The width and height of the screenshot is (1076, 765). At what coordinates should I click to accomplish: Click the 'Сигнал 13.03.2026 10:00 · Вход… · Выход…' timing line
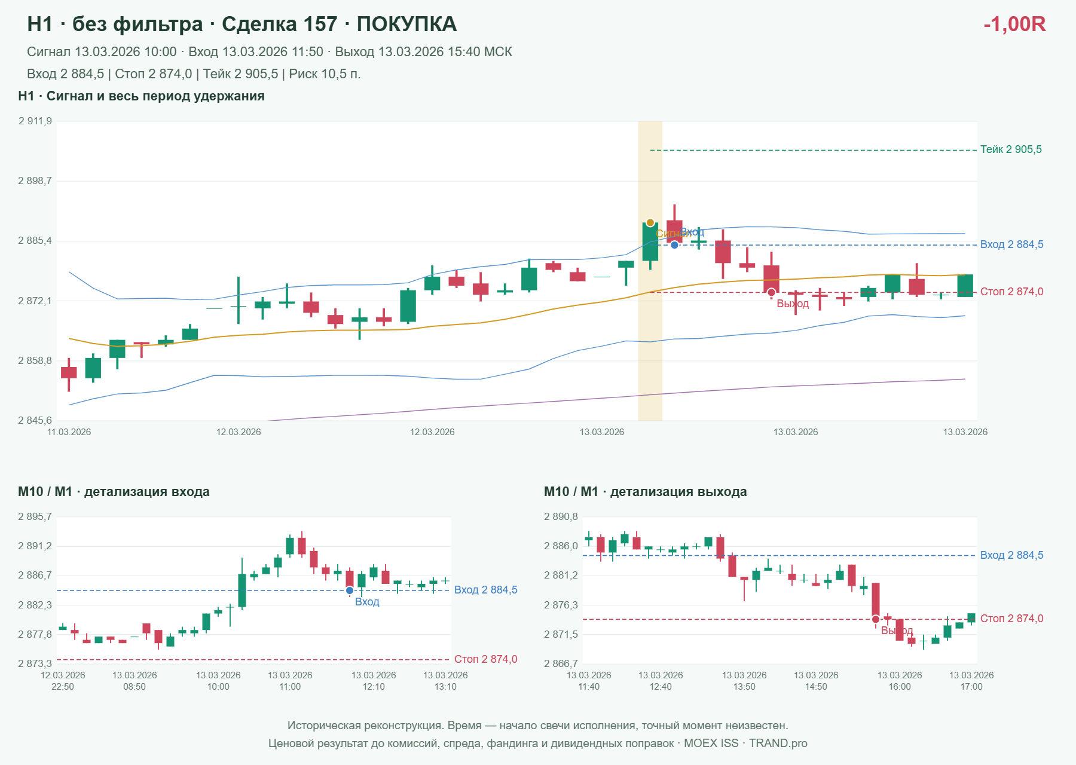[x=270, y=52]
